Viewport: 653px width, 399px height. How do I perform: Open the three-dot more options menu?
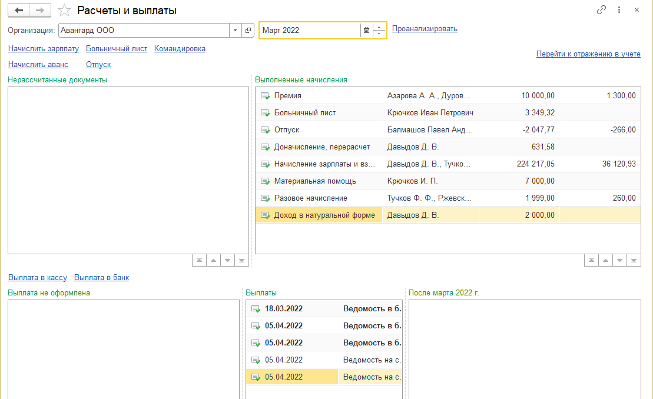pyautogui.click(x=619, y=10)
